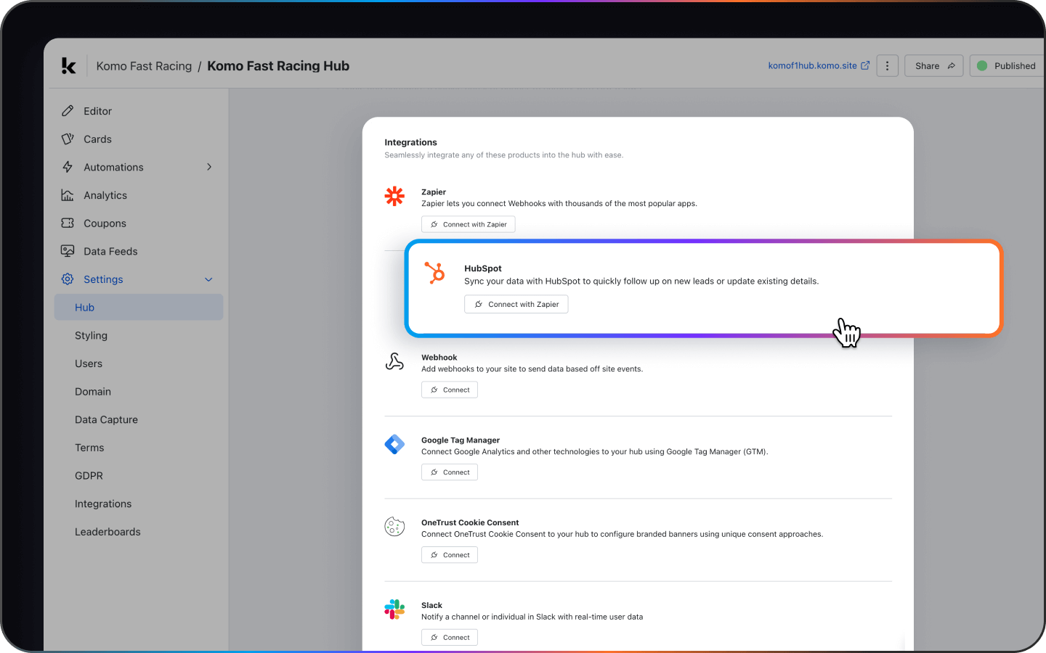The image size is (1046, 653).
Task: Open Data Capture settings
Action: [106, 419]
